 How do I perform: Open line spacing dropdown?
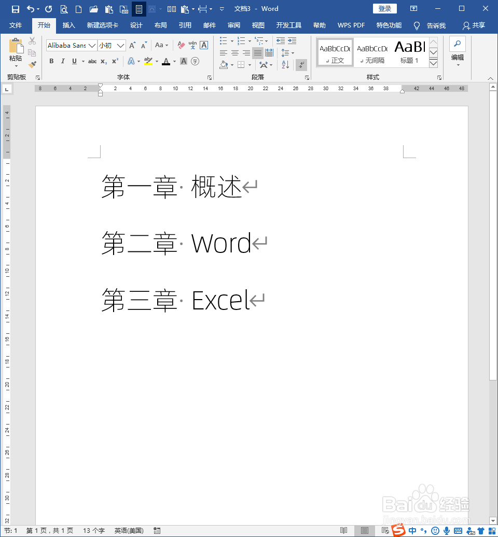click(287, 53)
